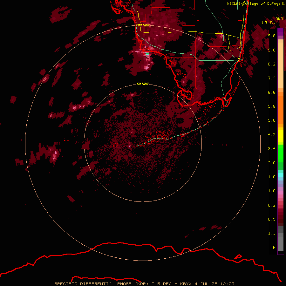286x286 pixels.
Task: Click the "TH" threshold label on the scale
Action: 273,248
